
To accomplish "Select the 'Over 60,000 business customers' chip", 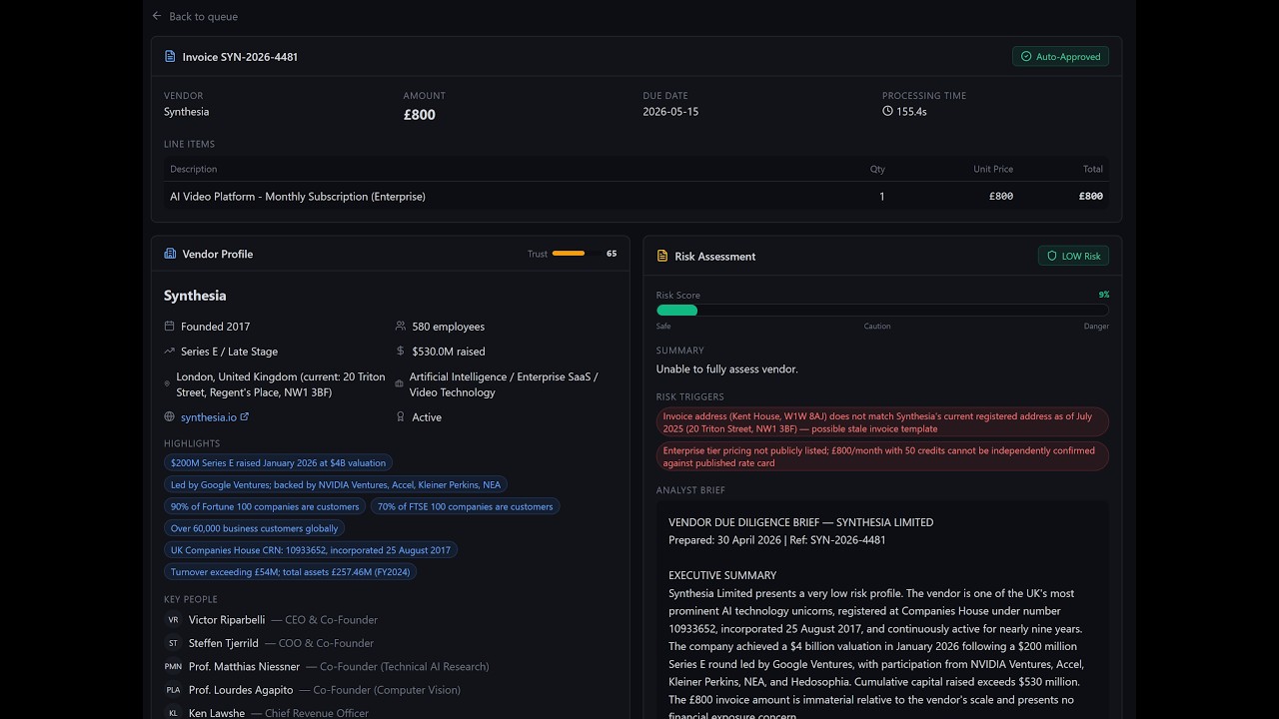I will tap(255, 528).
